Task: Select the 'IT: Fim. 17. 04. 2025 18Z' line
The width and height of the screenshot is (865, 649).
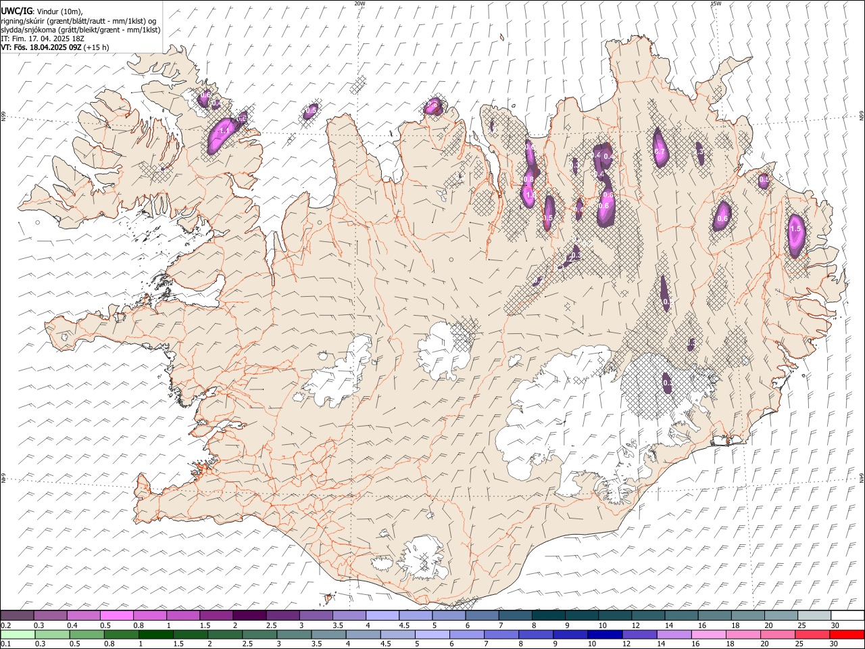Action: click(x=42, y=39)
